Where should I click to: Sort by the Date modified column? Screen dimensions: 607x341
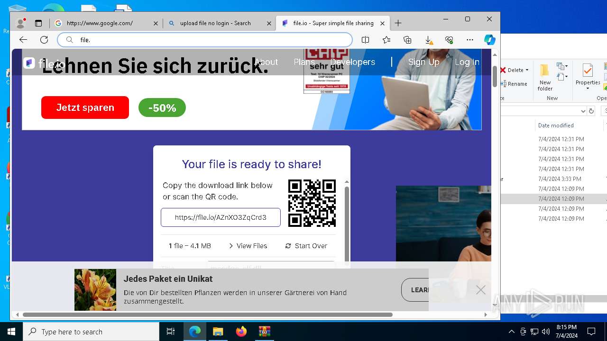556,126
